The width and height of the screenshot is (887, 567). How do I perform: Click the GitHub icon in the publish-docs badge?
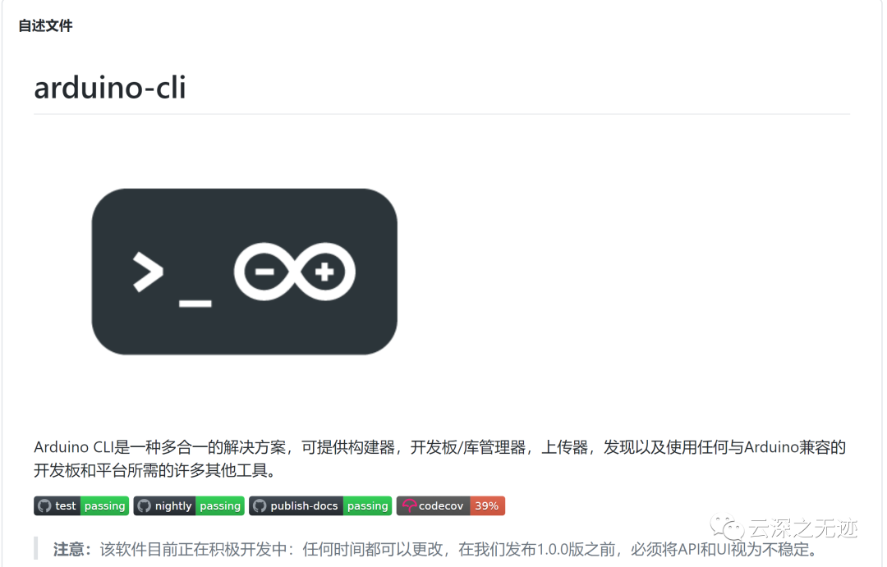coord(260,506)
